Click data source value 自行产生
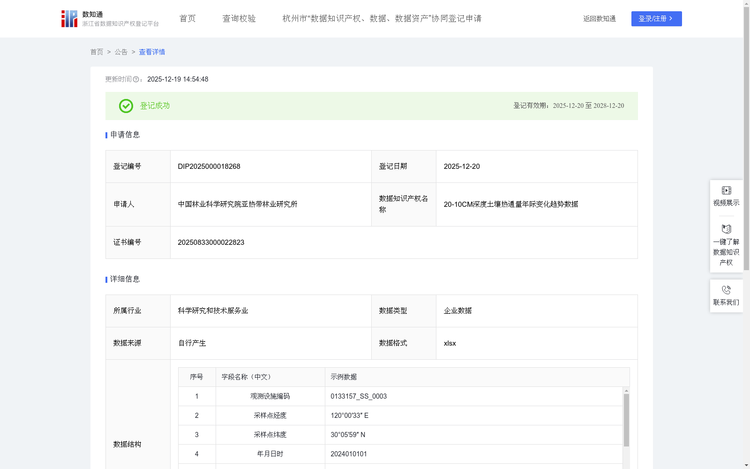The width and height of the screenshot is (750, 469). tap(192, 343)
